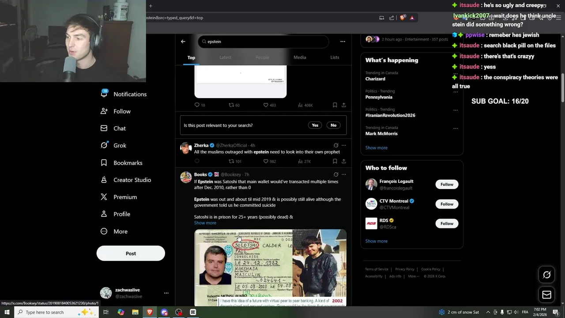Open search settings three-dot menu
Viewport: 565px width, 318px height.
pos(343,42)
